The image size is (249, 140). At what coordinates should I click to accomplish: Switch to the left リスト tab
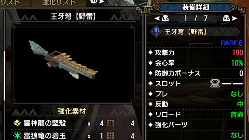coord(10,3)
